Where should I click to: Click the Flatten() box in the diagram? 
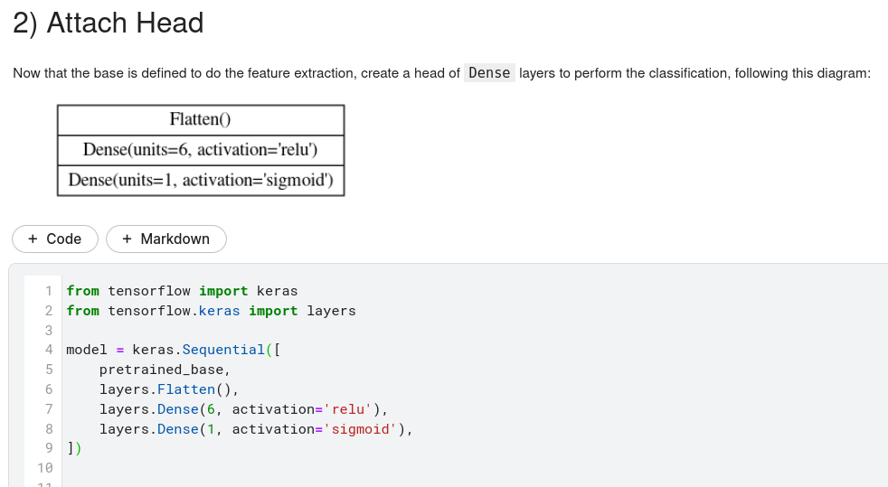point(201,119)
